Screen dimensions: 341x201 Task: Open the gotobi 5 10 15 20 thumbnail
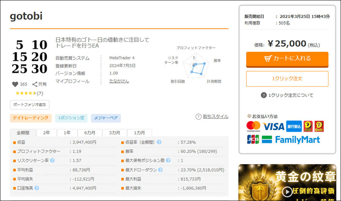click(x=29, y=57)
